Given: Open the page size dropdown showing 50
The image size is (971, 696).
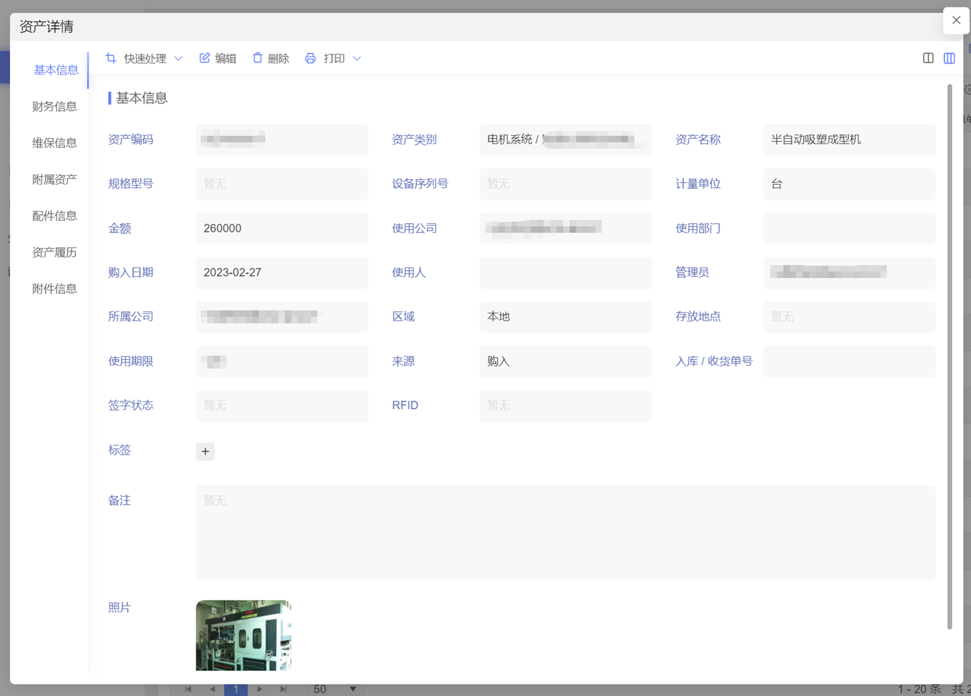Looking at the screenshot, I should coord(335,689).
